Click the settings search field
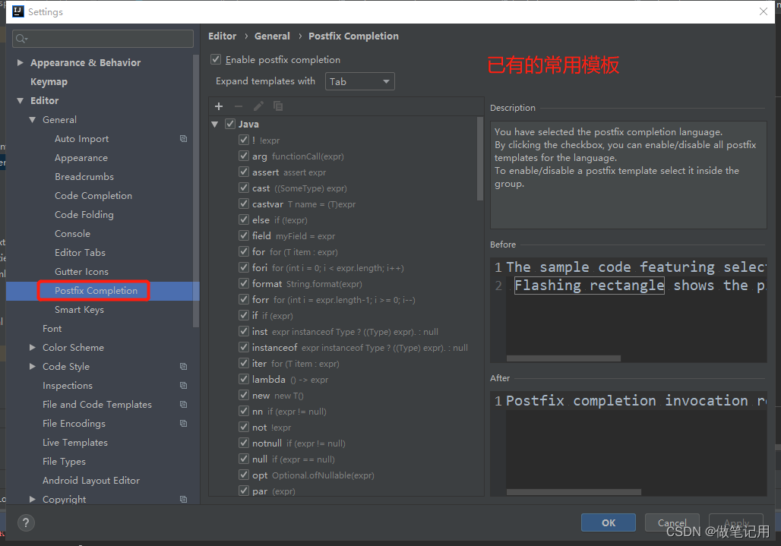Viewport: 781px width, 546px height. pos(103,39)
